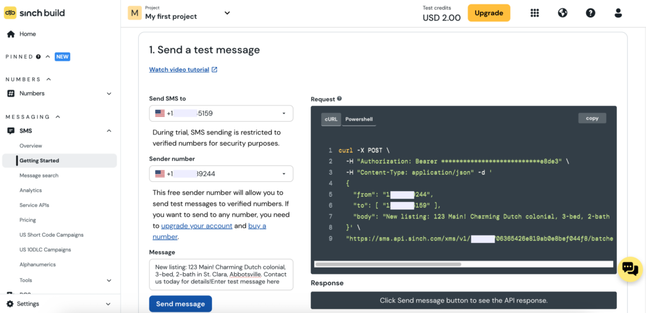The height and width of the screenshot is (313, 646).
Task: Click the 'My first project' name
Action: (x=171, y=16)
